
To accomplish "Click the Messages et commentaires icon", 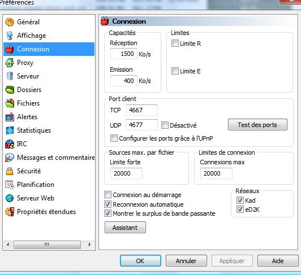I will click(x=10, y=158).
